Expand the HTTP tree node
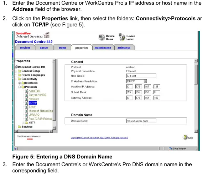This screenshot has height=177, width=202. (x=23, y=123)
